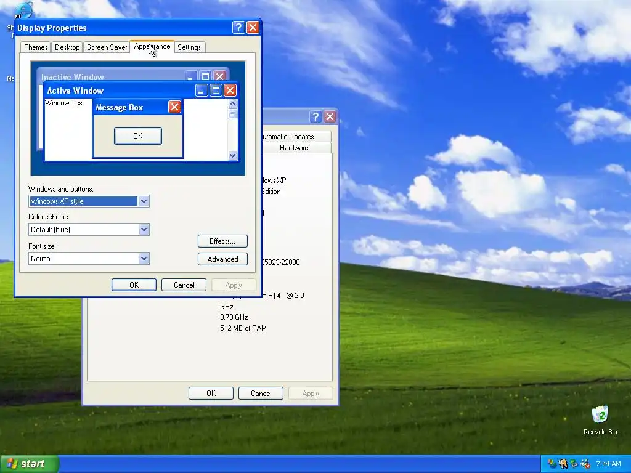
Task: Confirm Display Properties with OK
Action: click(134, 285)
